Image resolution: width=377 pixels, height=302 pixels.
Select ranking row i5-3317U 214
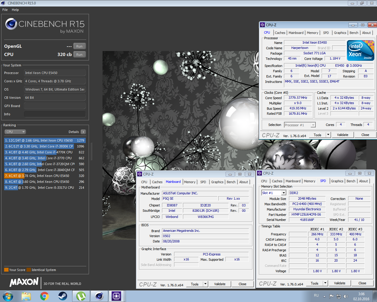pos(45,188)
